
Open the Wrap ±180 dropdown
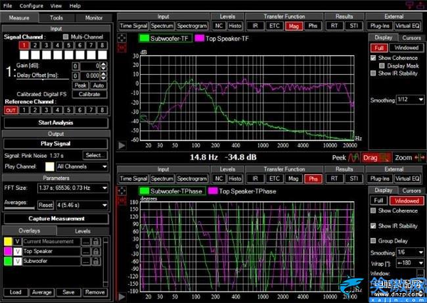(410, 263)
